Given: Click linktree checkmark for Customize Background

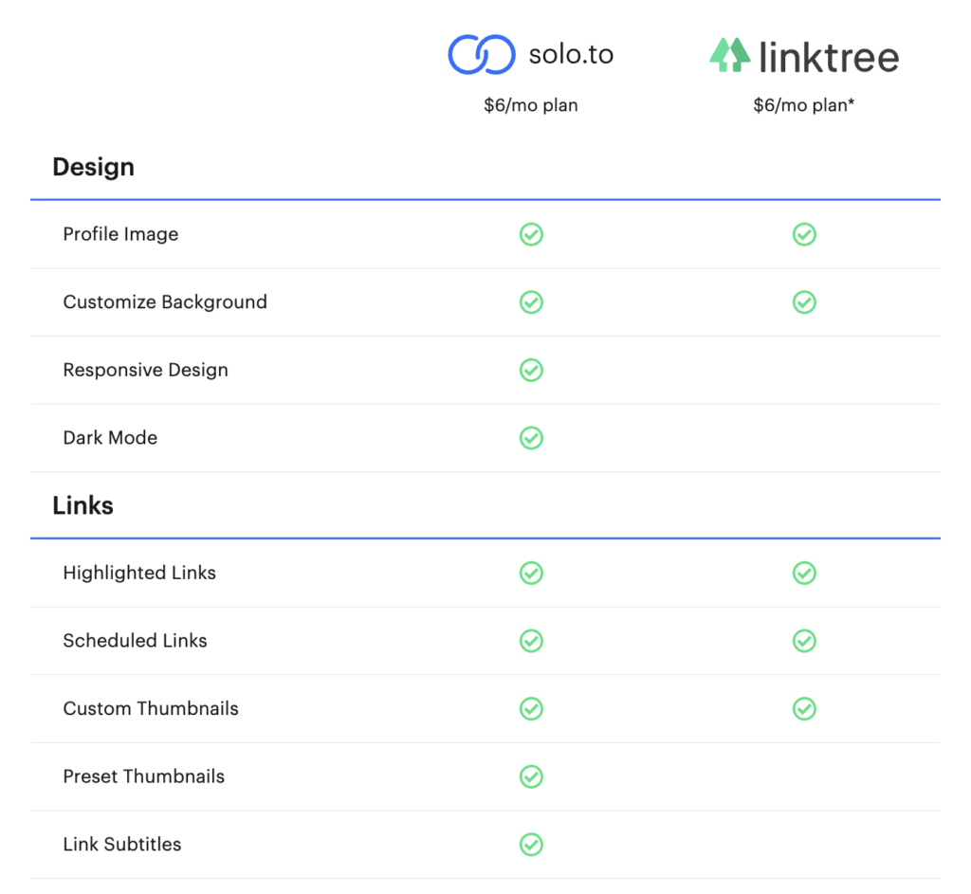Looking at the screenshot, I should pos(804,302).
